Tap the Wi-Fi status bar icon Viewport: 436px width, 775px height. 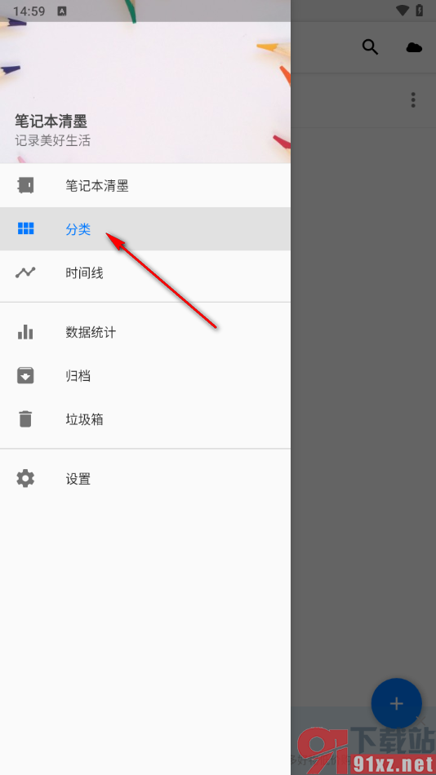403,11
